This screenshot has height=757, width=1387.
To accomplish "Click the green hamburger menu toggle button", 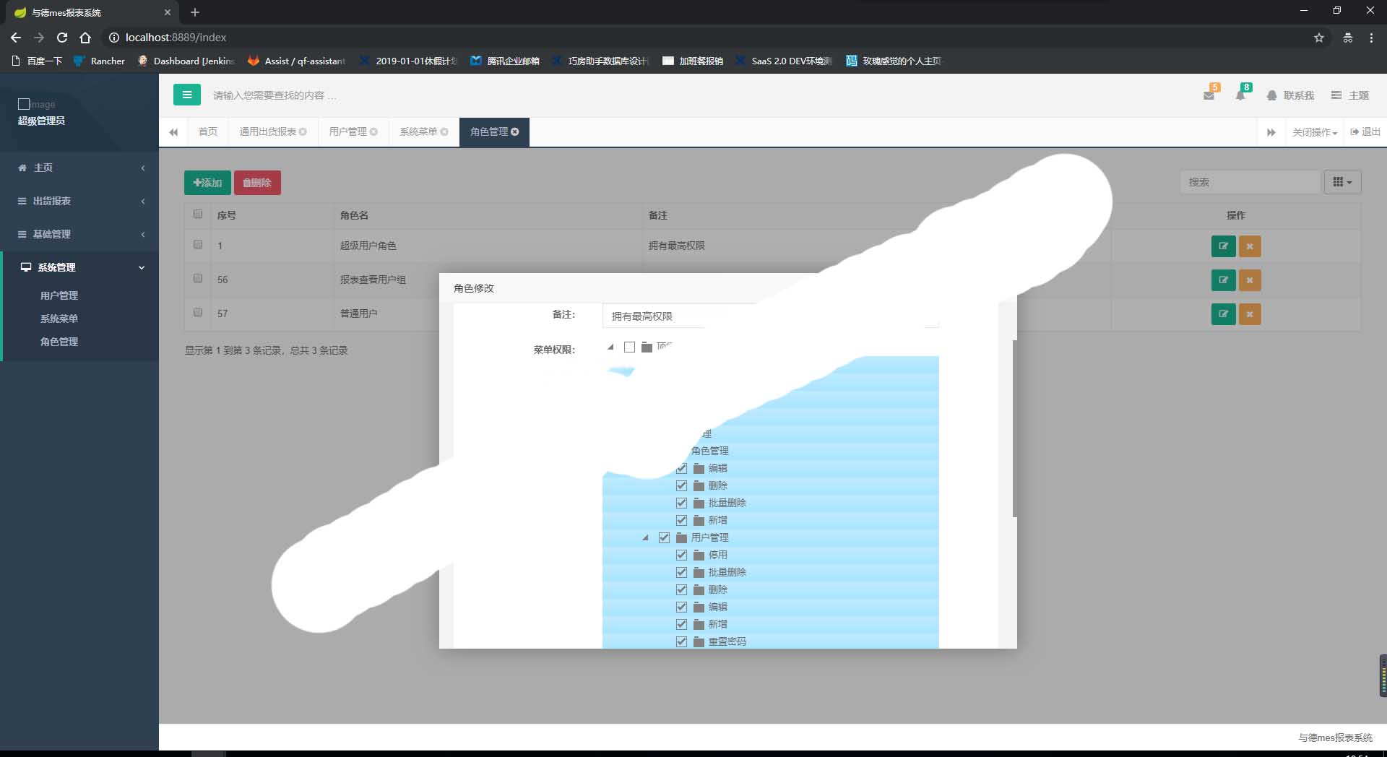I will point(186,95).
